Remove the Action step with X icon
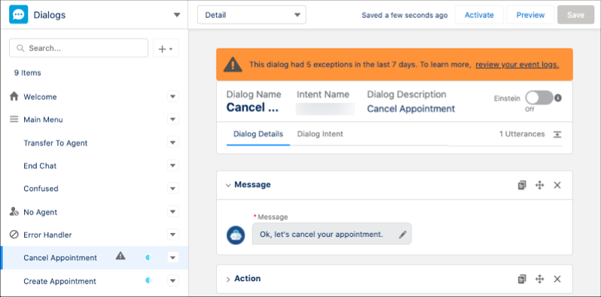 (x=557, y=279)
